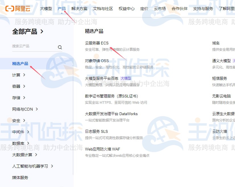Expand the 网络与CDN category
This screenshot has width=235, height=187.
tap(22, 109)
